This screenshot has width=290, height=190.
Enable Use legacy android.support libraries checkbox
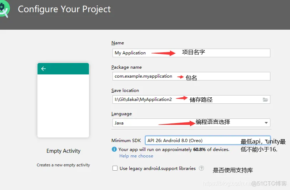115,168
